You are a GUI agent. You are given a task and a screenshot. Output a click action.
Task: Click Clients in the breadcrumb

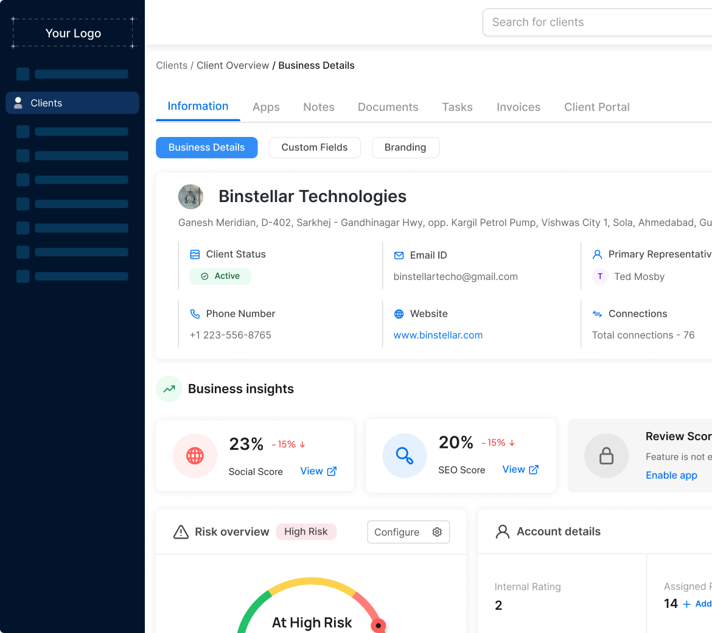coord(172,65)
